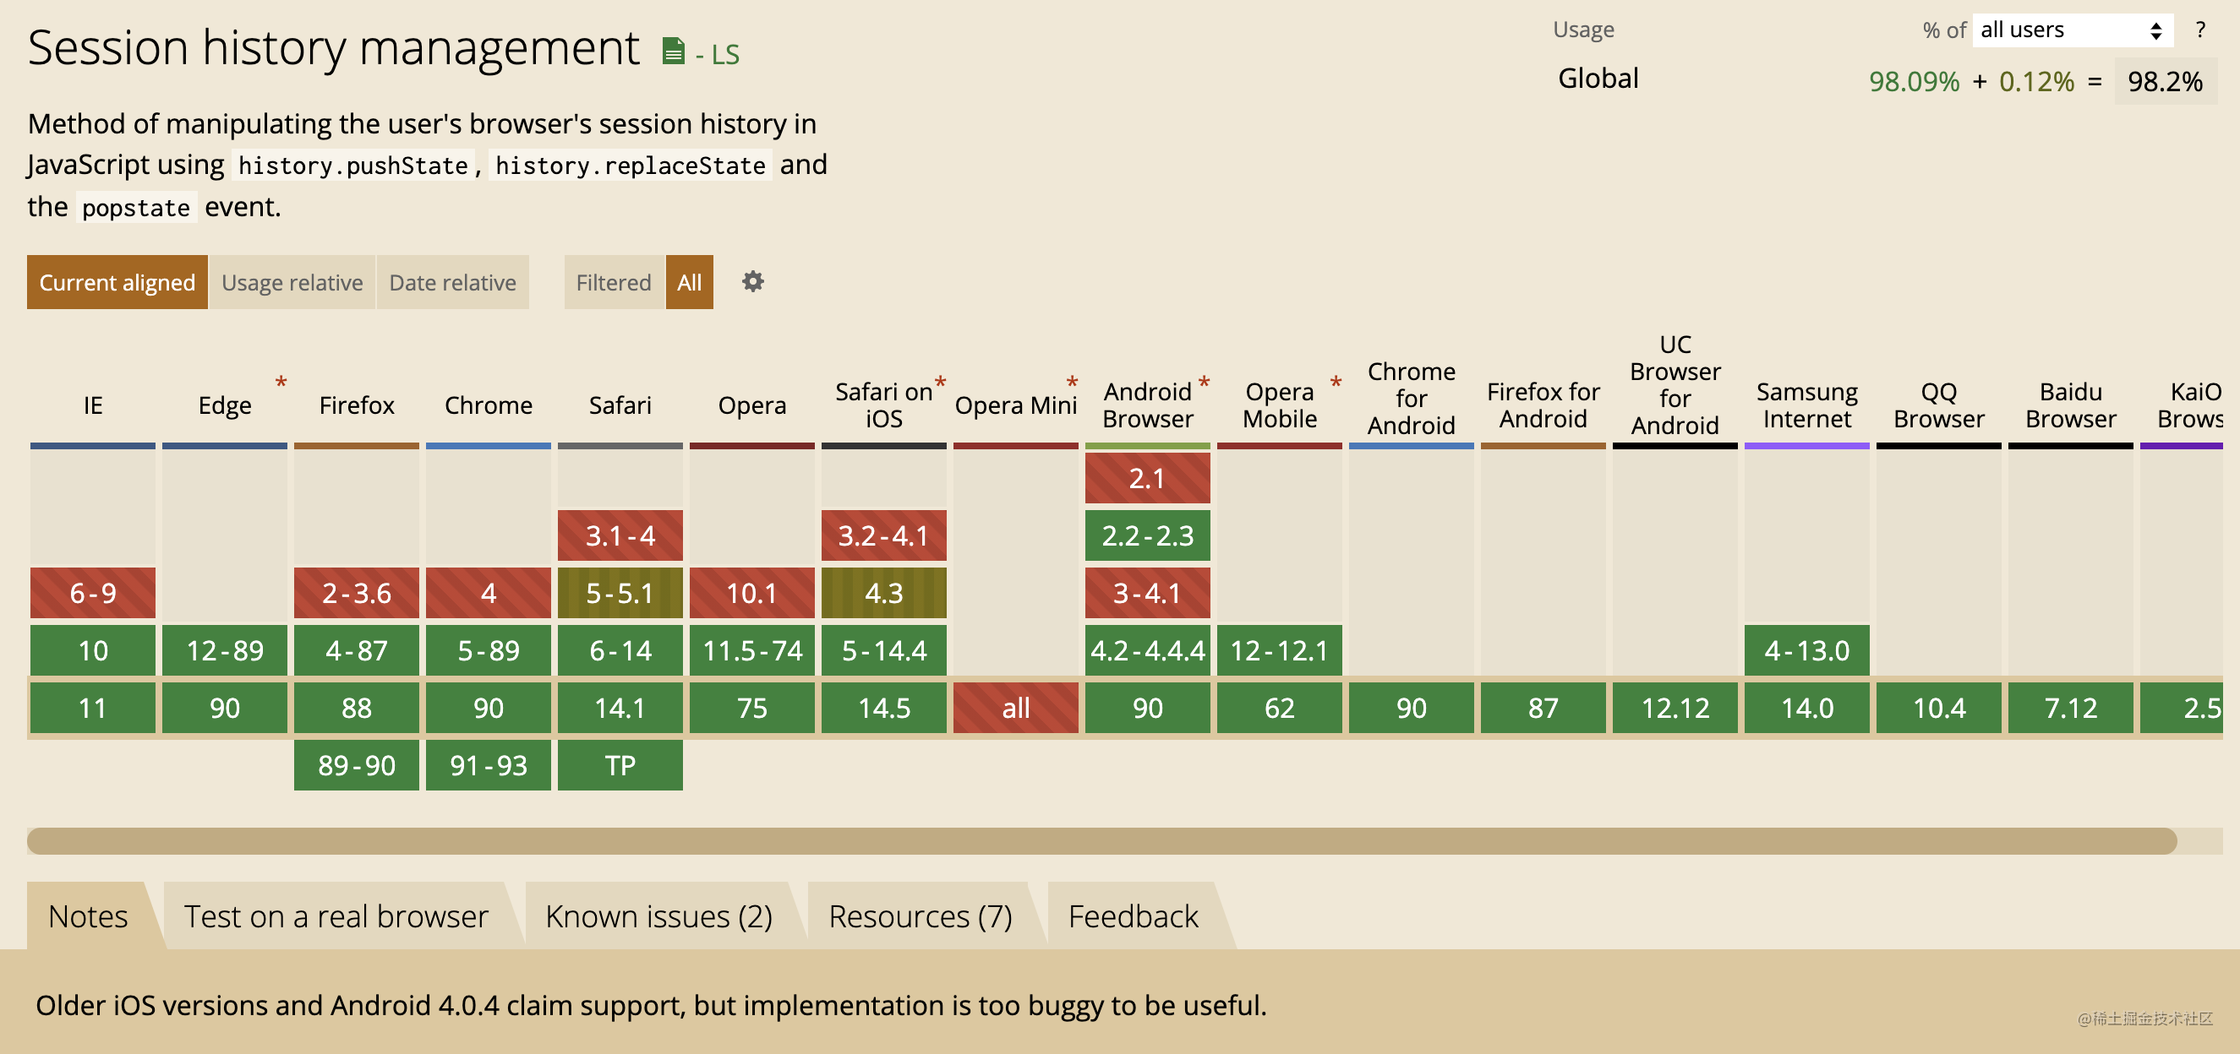Click the Safari TP version cell
Screen dimensions: 2240x1054
tap(620, 764)
